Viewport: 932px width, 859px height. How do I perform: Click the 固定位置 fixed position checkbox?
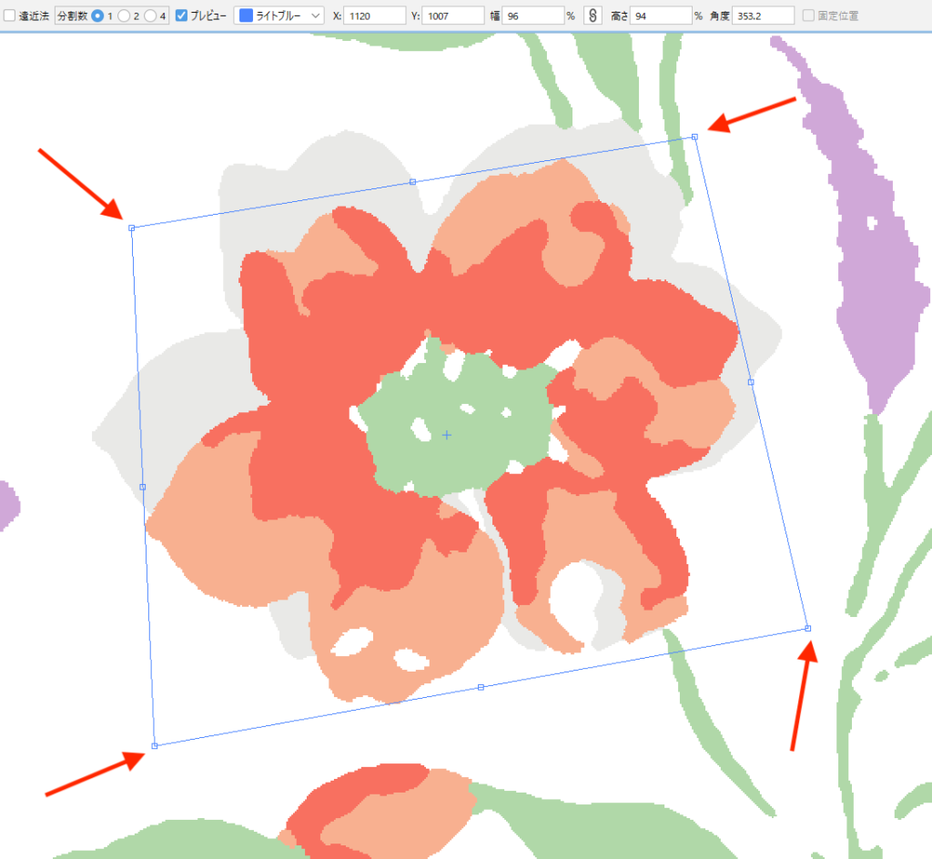pos(808,15)
